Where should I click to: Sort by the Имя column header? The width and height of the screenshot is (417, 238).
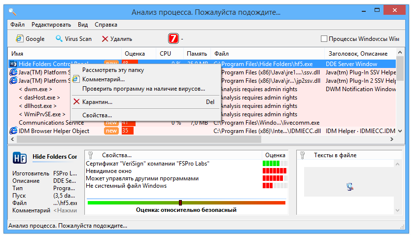tap(65, 54)
